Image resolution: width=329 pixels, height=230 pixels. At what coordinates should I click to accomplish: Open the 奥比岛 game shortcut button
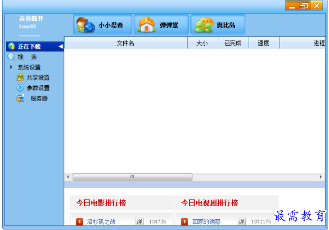coord(217,25)
